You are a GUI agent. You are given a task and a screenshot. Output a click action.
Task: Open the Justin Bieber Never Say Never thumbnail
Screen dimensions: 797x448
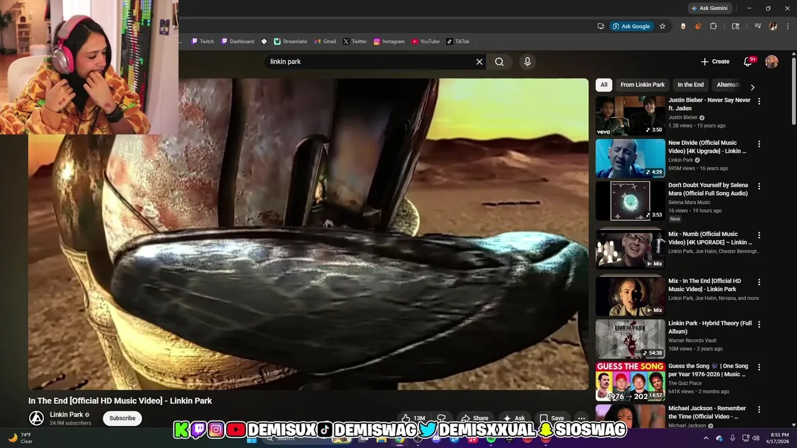tap(630, 116)
